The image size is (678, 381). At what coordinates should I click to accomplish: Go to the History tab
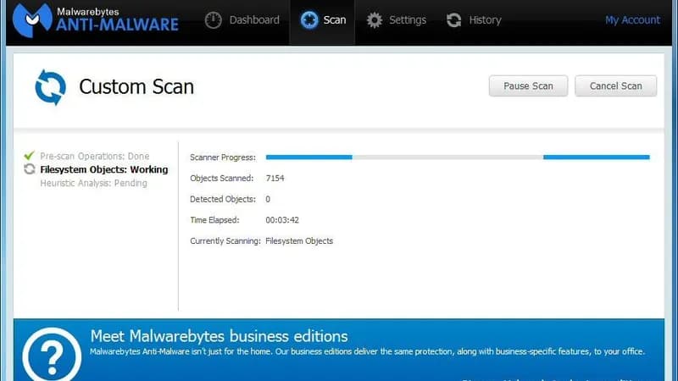tap(474, 19)
